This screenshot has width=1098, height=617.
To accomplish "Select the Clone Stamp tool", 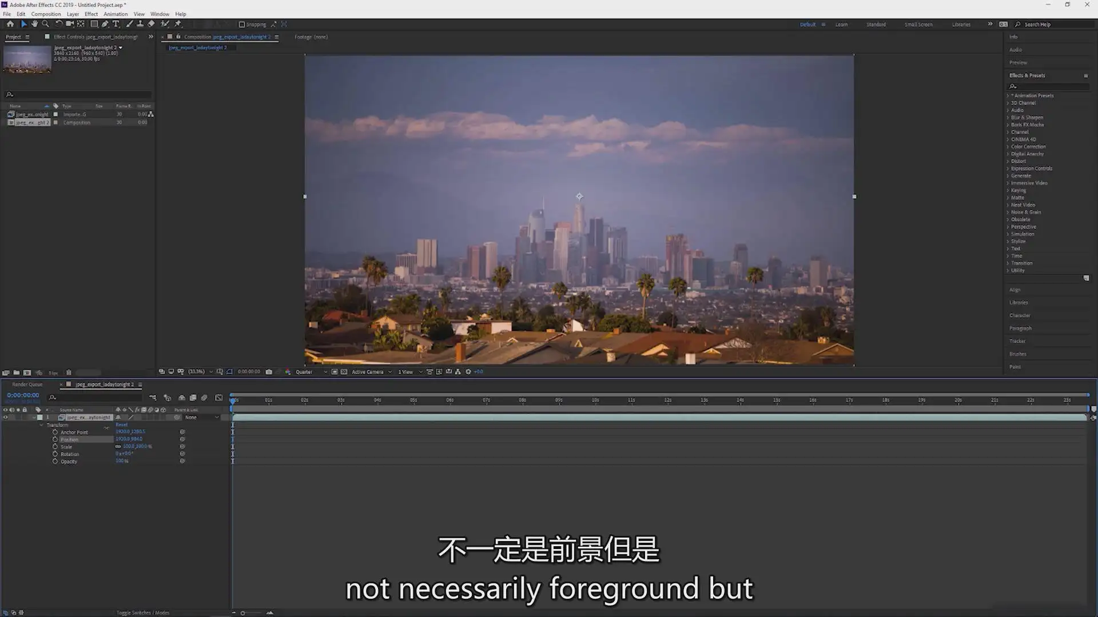I will (x=140, y=24).
